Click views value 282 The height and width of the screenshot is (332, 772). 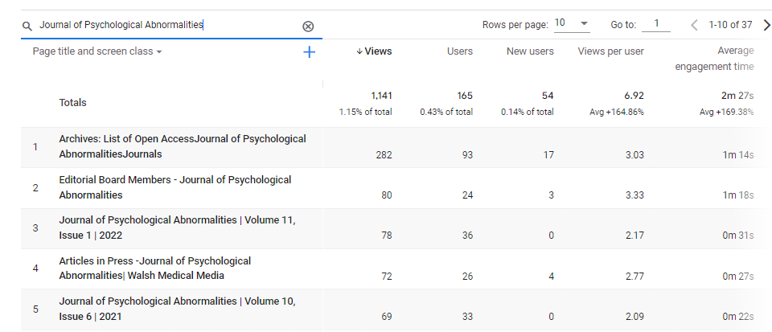click(x=384, y=155)
